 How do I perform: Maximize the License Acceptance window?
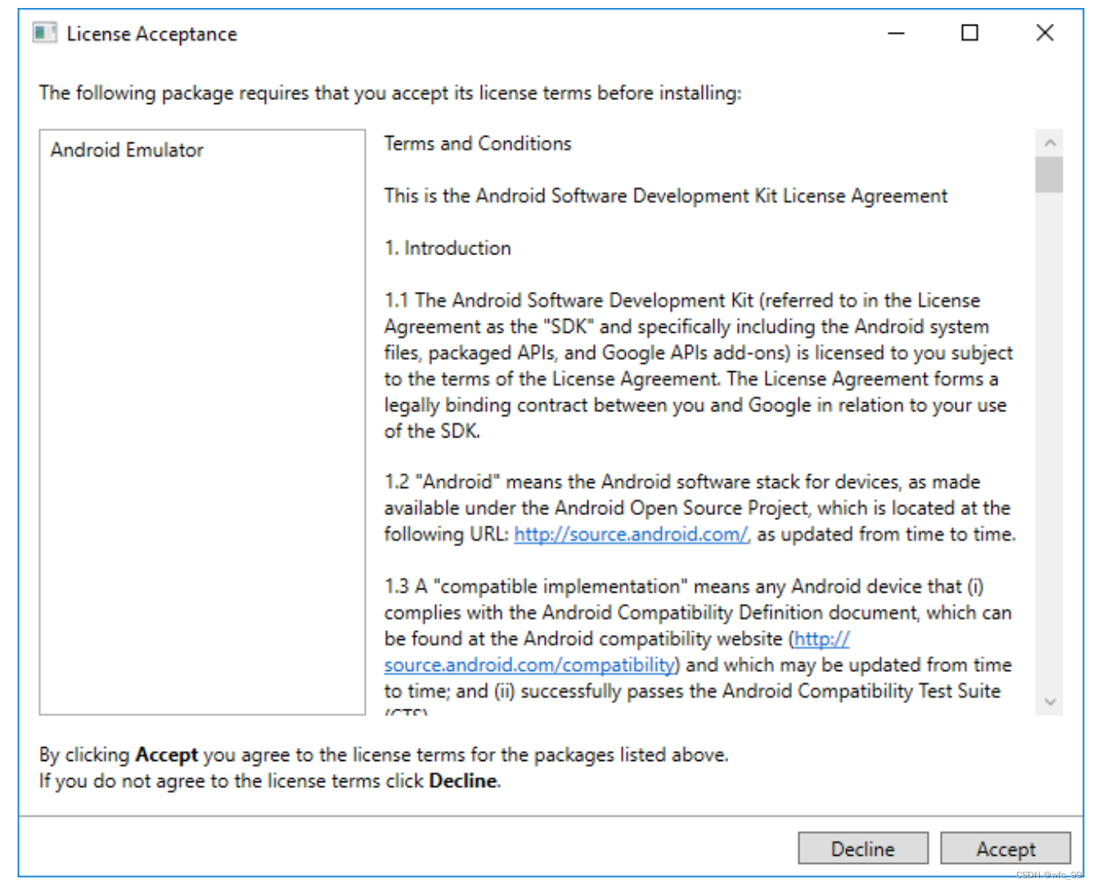pos(969,33)
